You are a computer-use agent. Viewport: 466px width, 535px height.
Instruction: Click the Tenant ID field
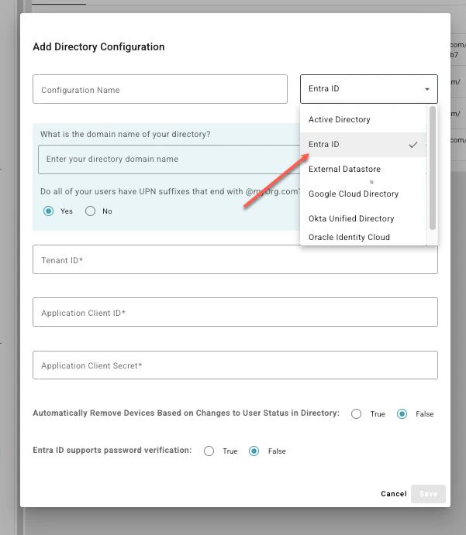pyautogui.click(x=235, y=259)
